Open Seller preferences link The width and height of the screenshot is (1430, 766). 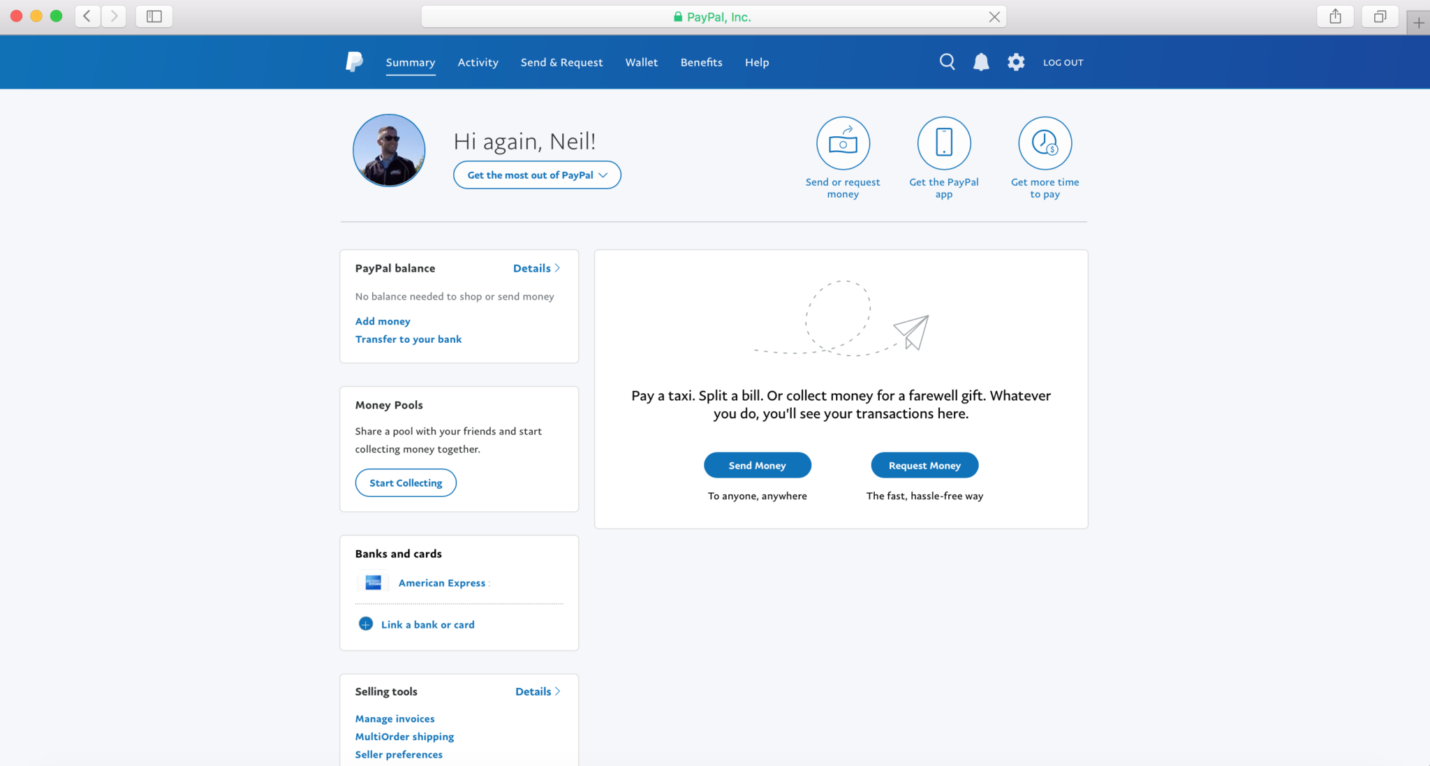click(x=399, y=755)
